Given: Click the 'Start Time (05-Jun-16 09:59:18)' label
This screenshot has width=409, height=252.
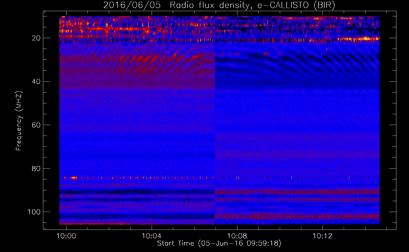Looking at the screenshot, I should [219, 243].
